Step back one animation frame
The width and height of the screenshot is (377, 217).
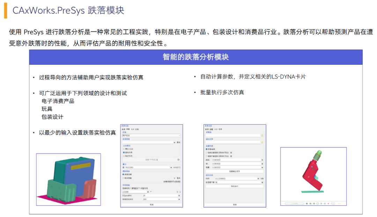(310, 203)
